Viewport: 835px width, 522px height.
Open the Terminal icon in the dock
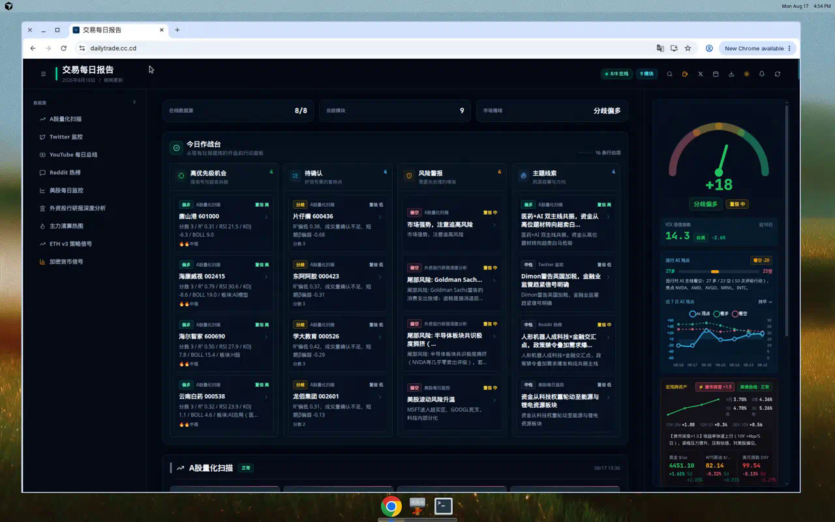pos(444,506)
